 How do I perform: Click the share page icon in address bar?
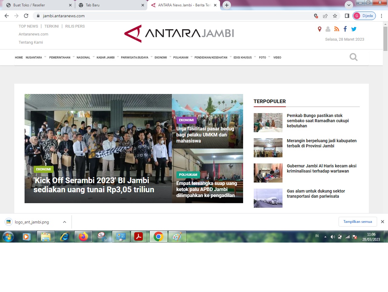tap(325, 16)
